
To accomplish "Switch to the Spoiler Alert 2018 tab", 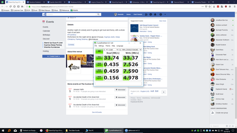I will click(56, 2).
